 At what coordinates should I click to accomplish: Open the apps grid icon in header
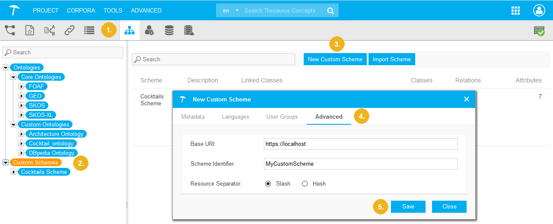(515, 11)
